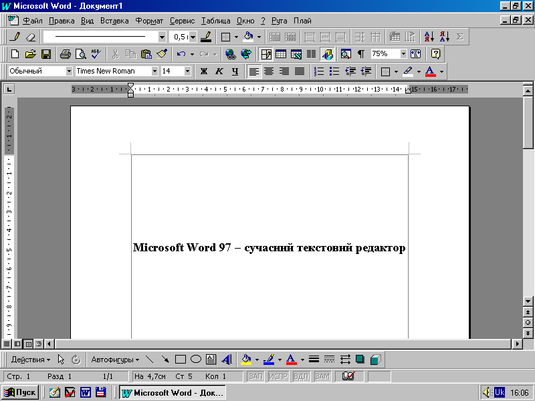This screenshot has height=401, width=535.
Task: Expand the undo history arrow
Action: pyautogui.click(x=192, y=54)
